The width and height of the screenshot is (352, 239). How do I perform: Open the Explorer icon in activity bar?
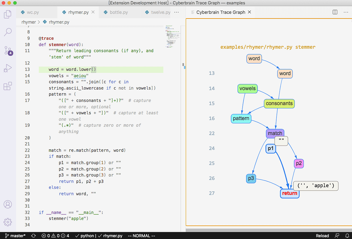(8, 14)
